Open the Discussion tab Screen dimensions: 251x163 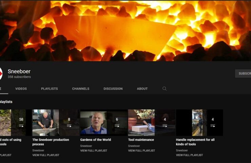point(113,89)
